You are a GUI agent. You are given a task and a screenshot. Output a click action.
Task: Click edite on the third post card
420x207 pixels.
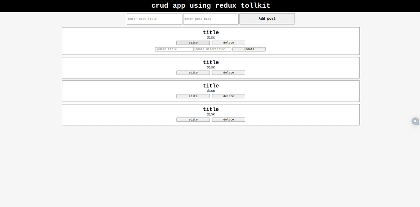click(x=193, y=96)
